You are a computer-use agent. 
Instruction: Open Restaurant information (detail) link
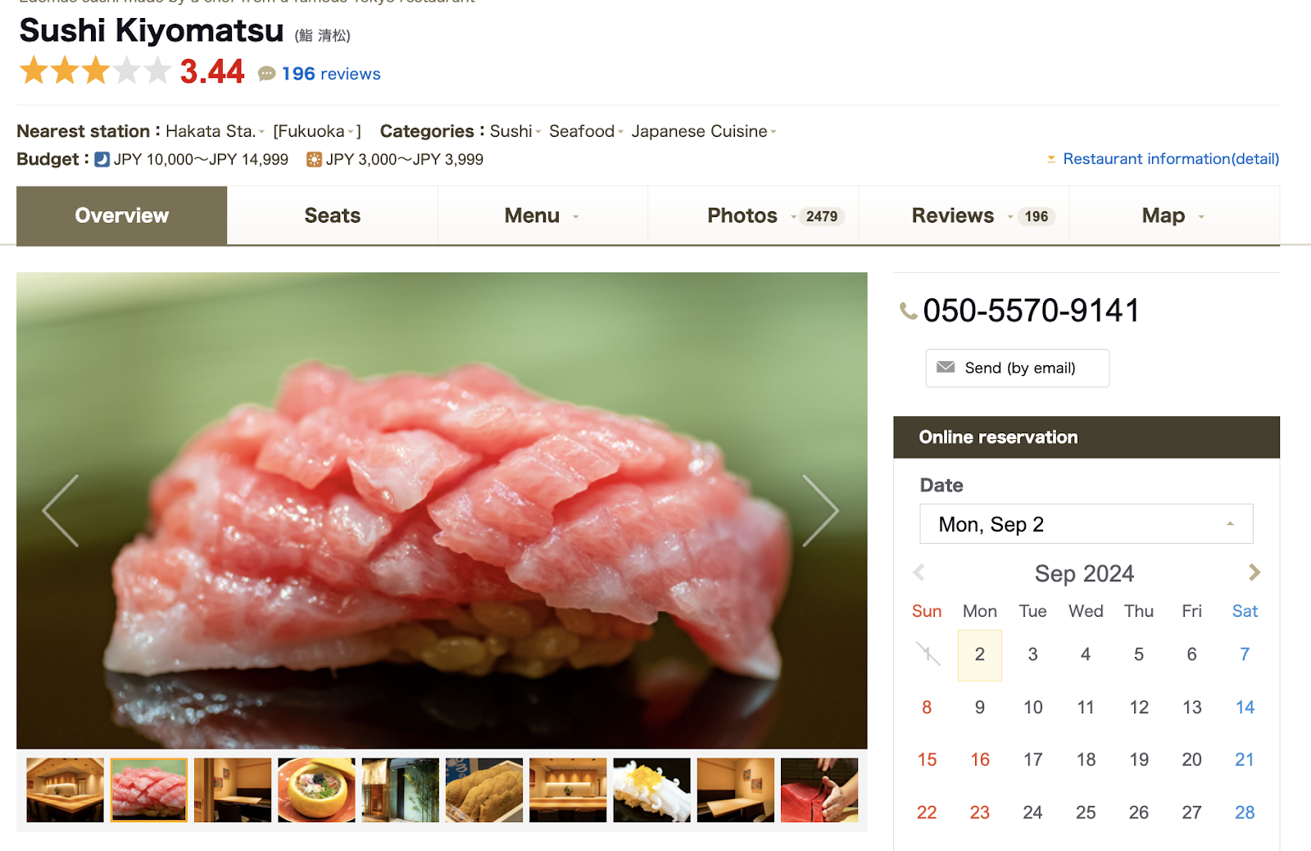pos(1171,159)
